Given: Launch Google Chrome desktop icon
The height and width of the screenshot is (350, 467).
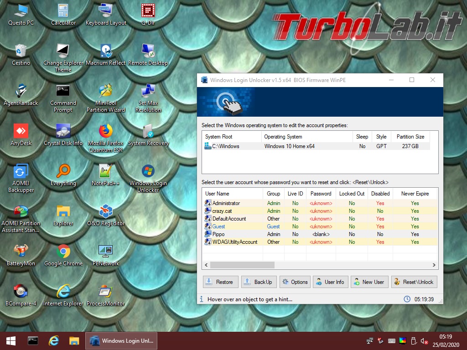Looking at the screenshot, I should [x=63, y=256].
